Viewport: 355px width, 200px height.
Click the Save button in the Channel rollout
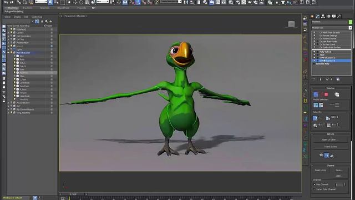339,171
